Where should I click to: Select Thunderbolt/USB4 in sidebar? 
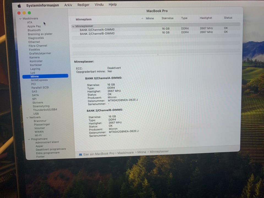tap(45, 110)
